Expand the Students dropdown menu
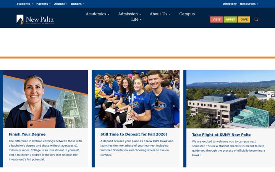 click(25, 4)
